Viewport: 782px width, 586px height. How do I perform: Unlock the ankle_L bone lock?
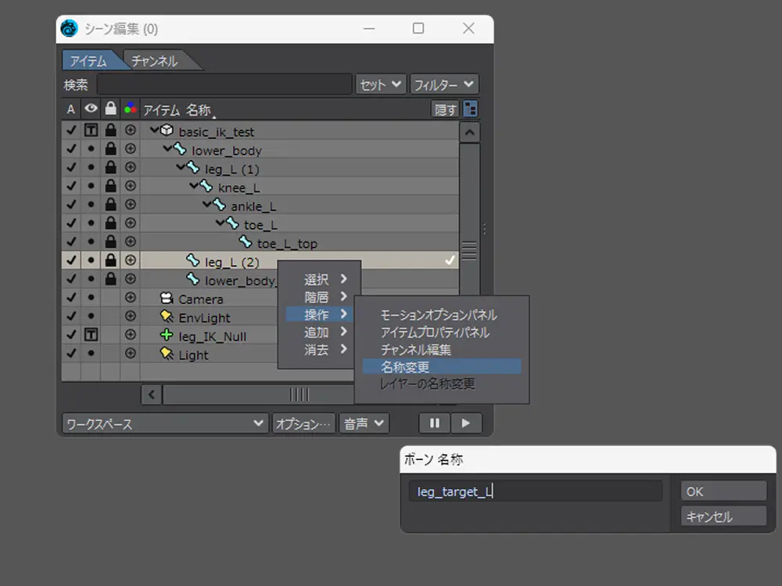point(110,206)
